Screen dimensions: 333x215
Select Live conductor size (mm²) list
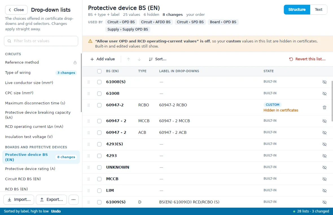41,83
